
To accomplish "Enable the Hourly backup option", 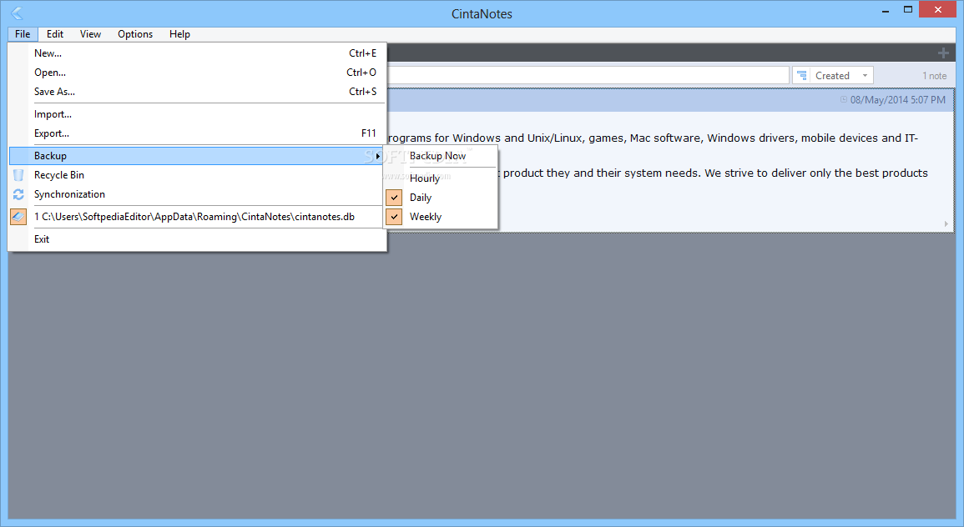I will click(x=440, y=178).
